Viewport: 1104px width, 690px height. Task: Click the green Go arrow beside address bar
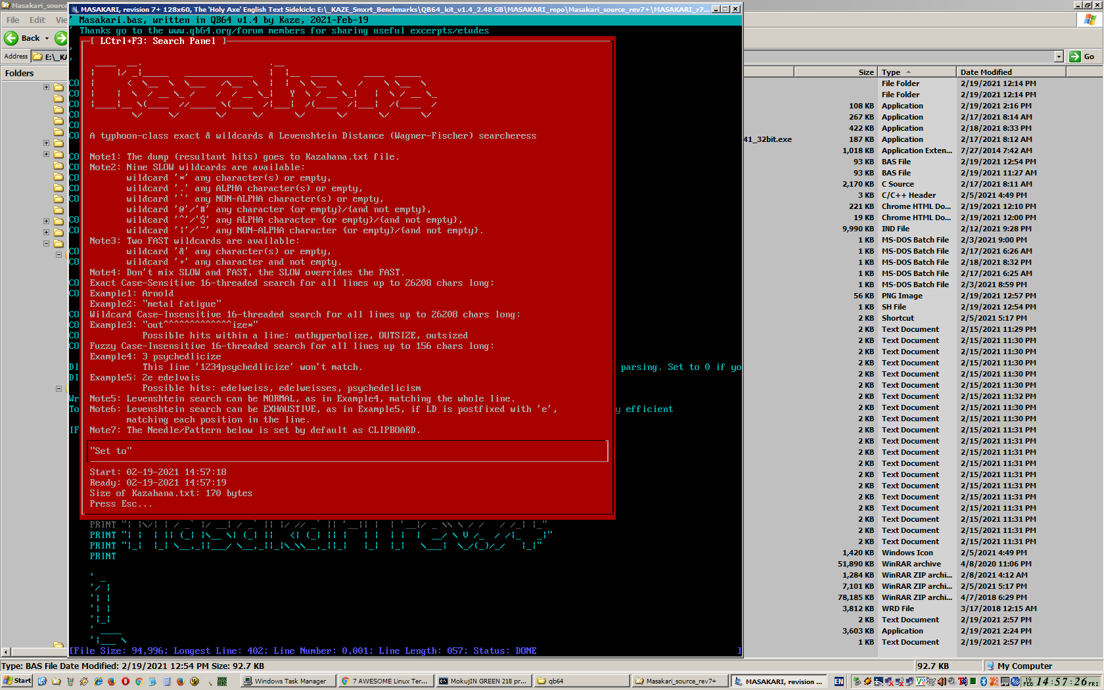(x=1075, y=57)
